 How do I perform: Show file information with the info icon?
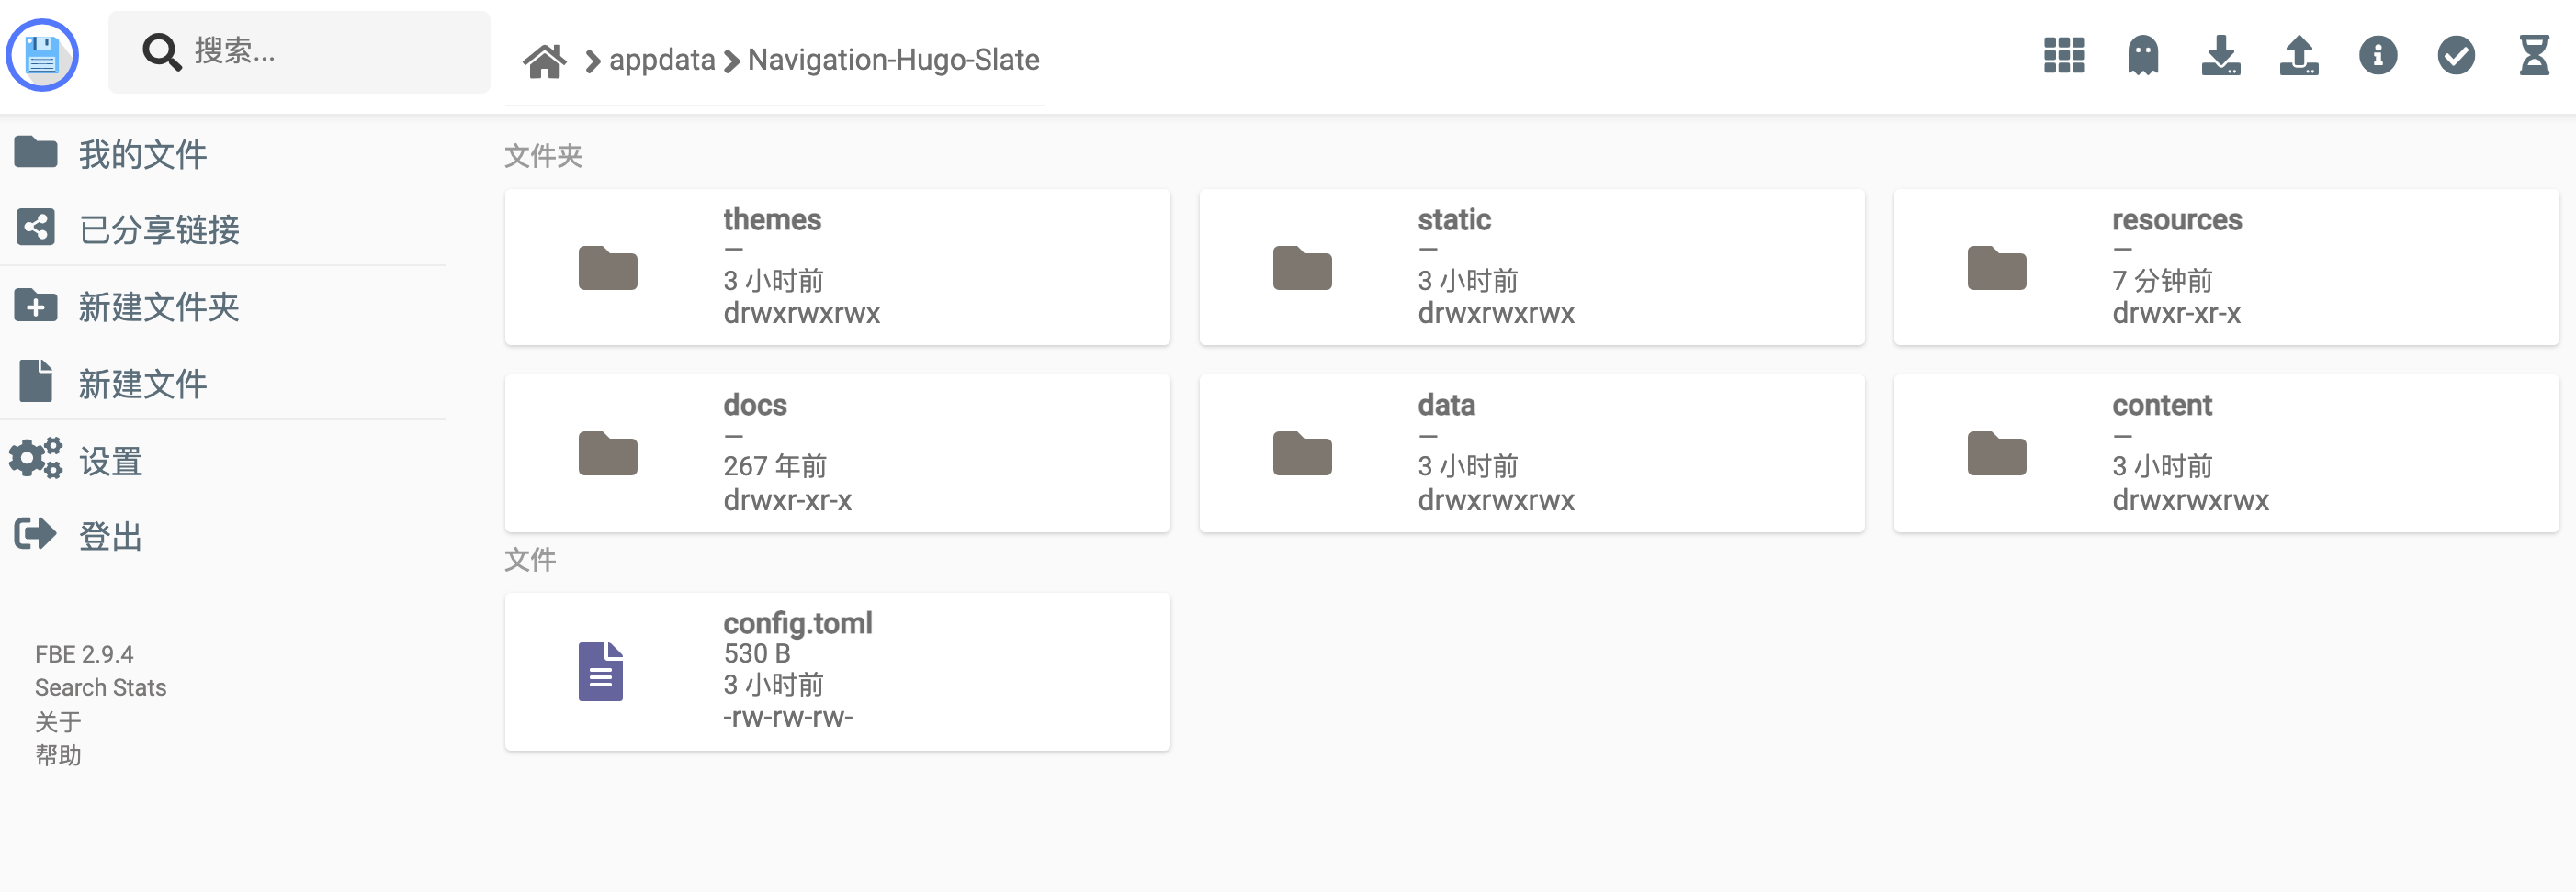pyautogui.click(x=2377, y=56)
